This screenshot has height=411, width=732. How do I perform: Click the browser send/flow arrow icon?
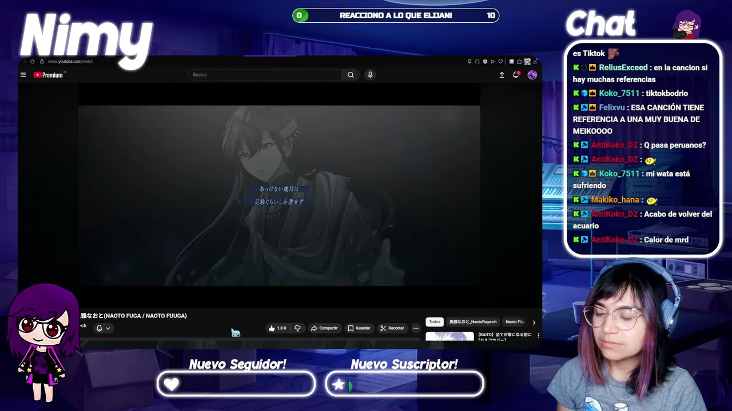pos(492,62)
